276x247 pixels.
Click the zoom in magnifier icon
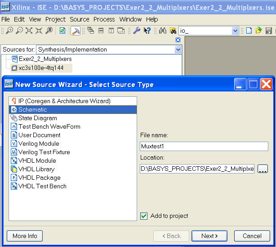coord(9,30)
